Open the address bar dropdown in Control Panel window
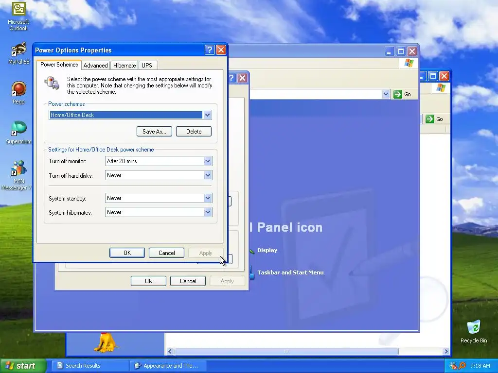Screen dimensions: 498x373 point(386,94)
